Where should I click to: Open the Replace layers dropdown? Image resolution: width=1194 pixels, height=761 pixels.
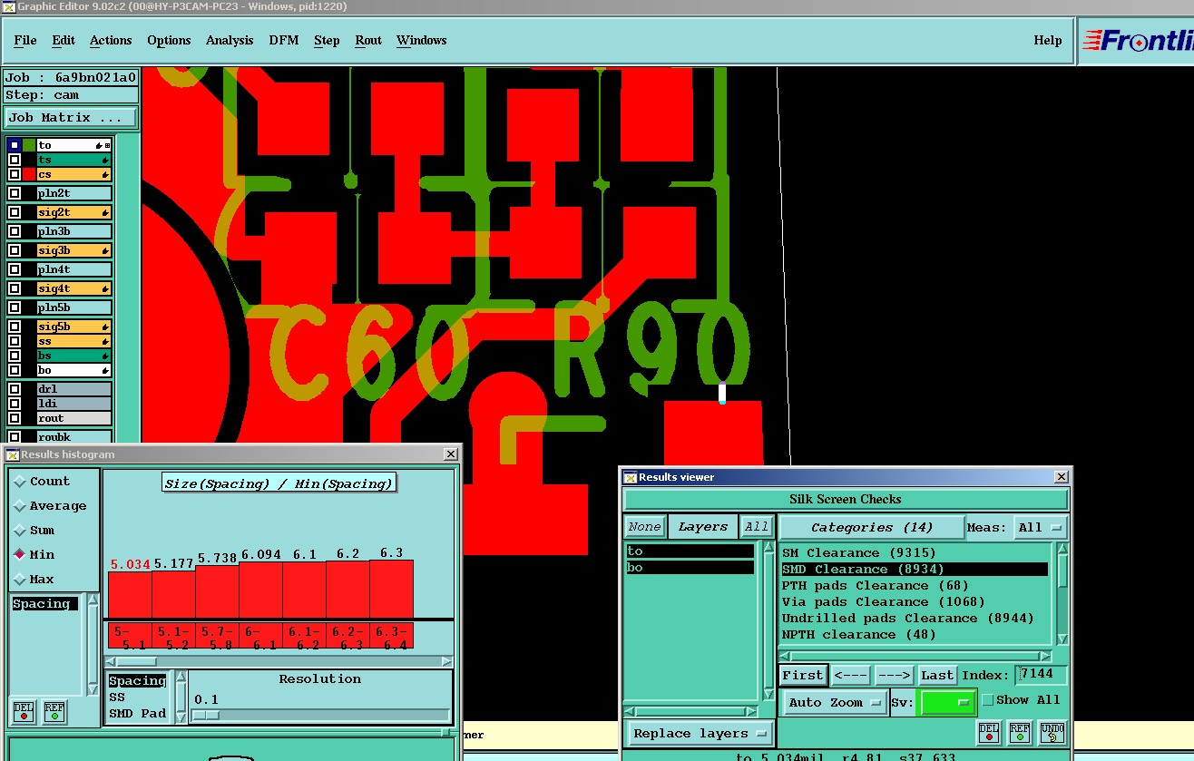pos(699,734)
